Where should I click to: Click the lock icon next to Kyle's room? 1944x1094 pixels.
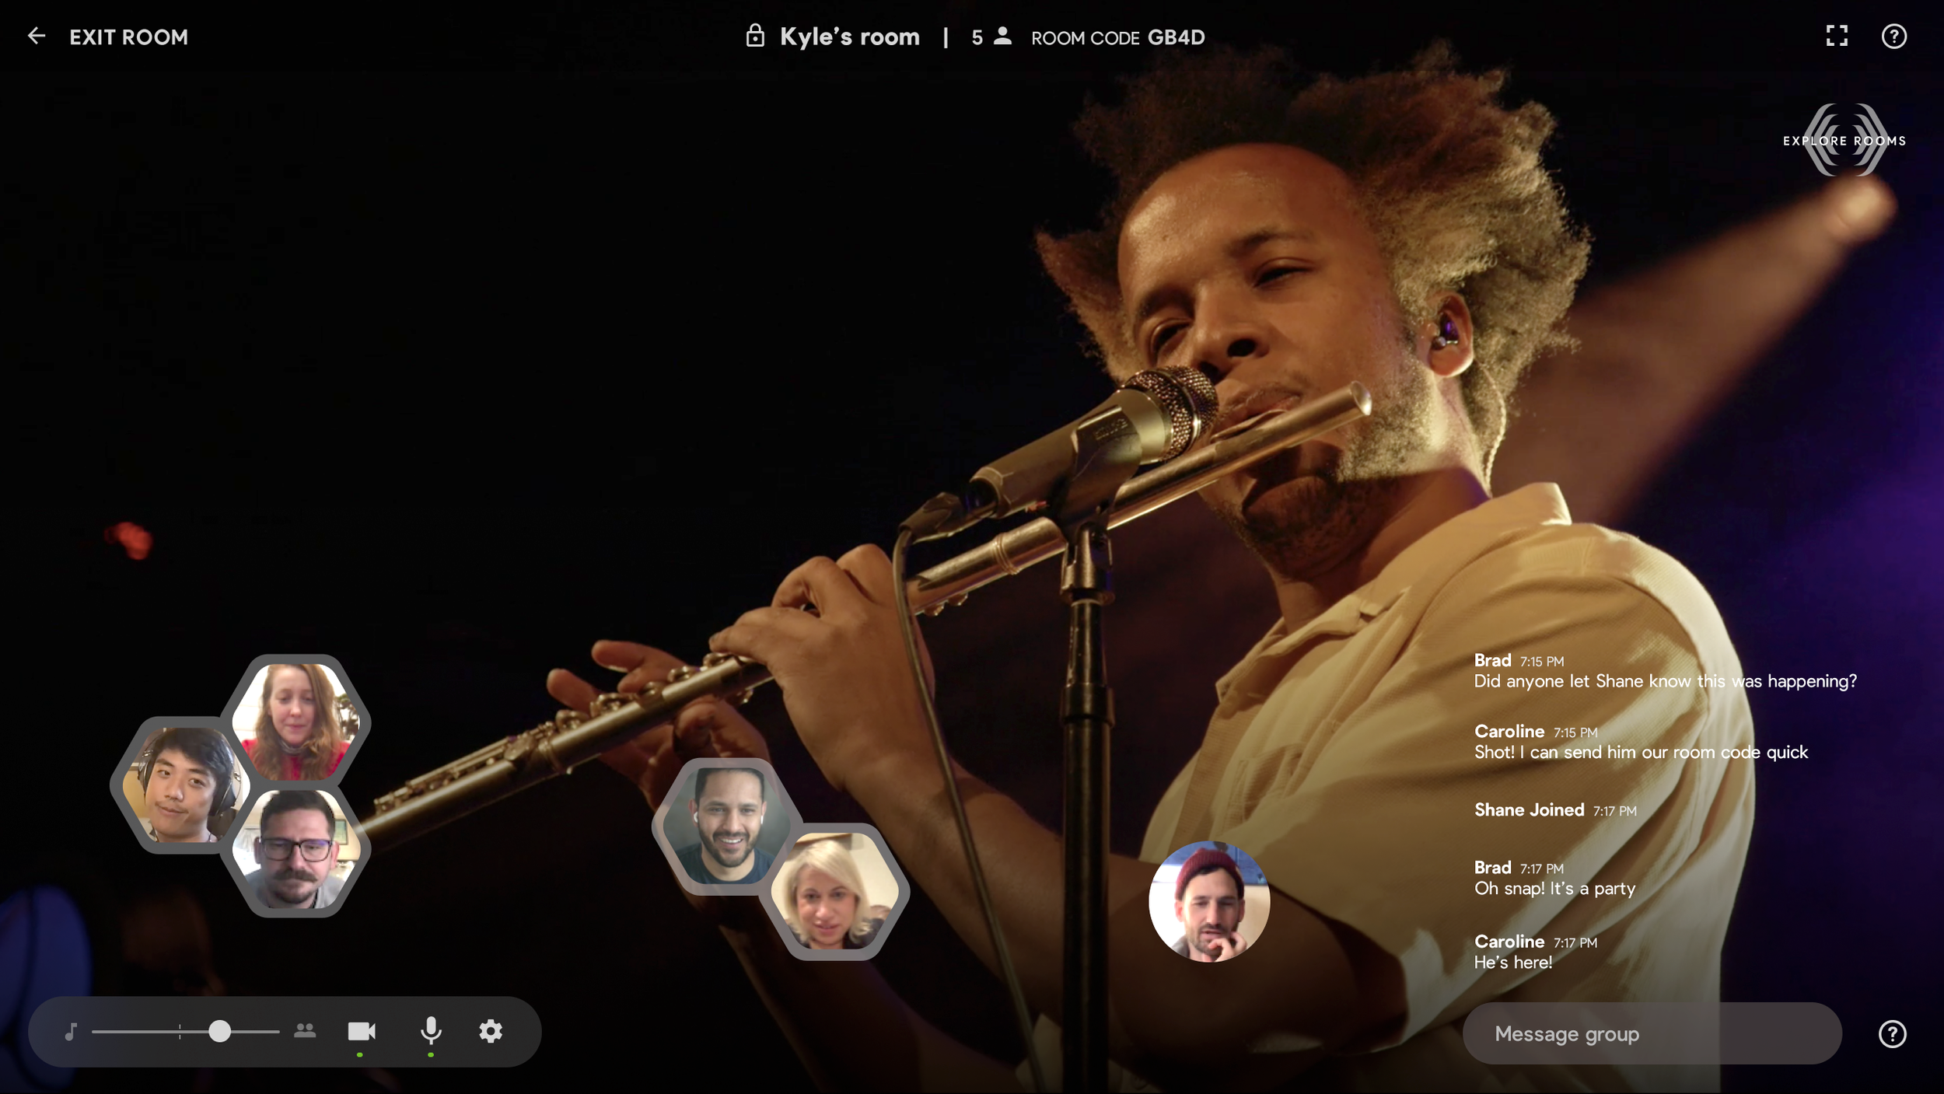(x=754, y=36)
